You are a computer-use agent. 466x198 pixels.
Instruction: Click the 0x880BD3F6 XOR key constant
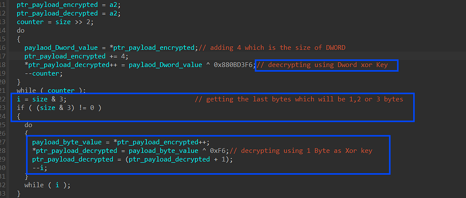[x=234, y=64]
